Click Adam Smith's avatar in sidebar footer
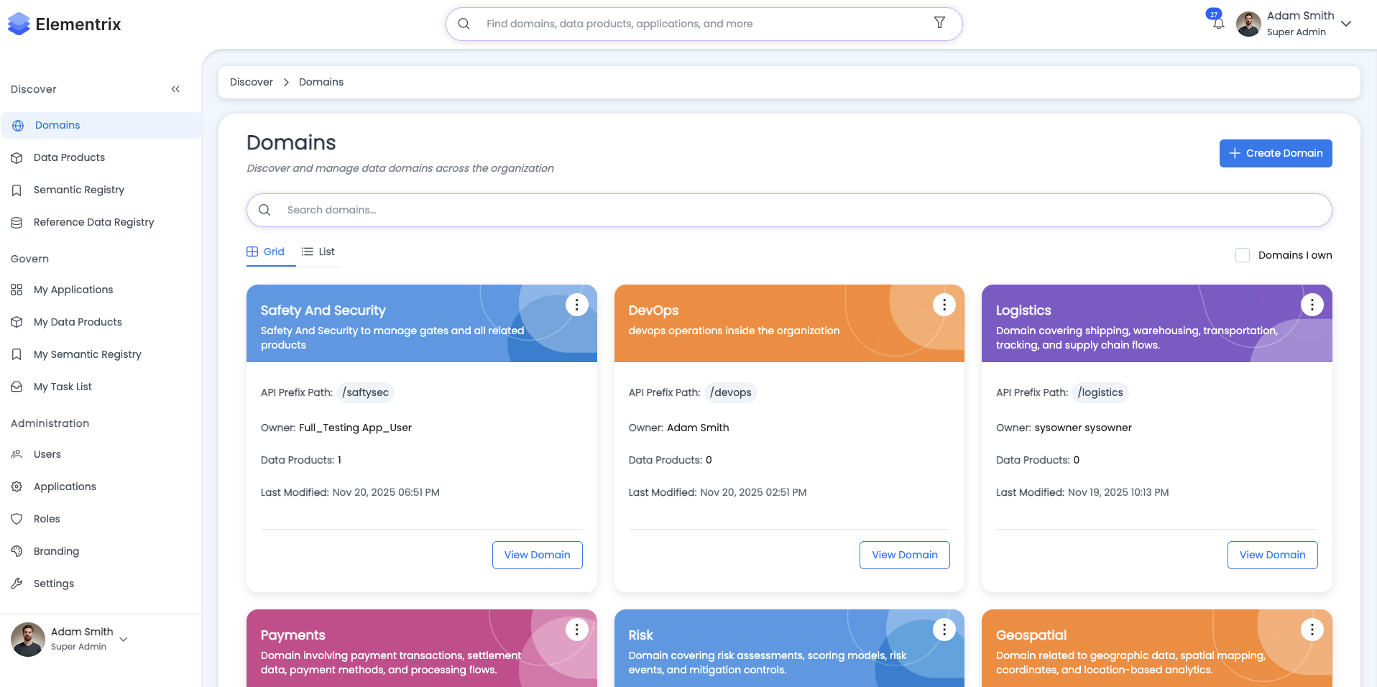The image size is (1377, 687). [28, 640]
